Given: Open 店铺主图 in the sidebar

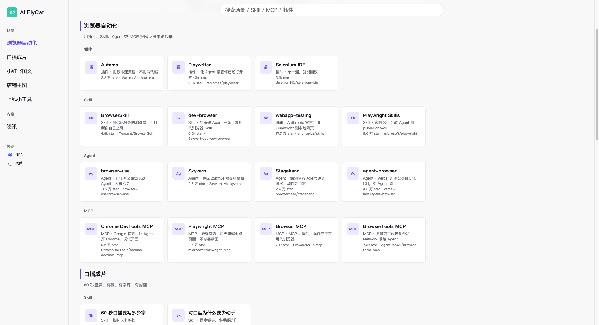Looking at the screenshot, I should click(17, 85).
